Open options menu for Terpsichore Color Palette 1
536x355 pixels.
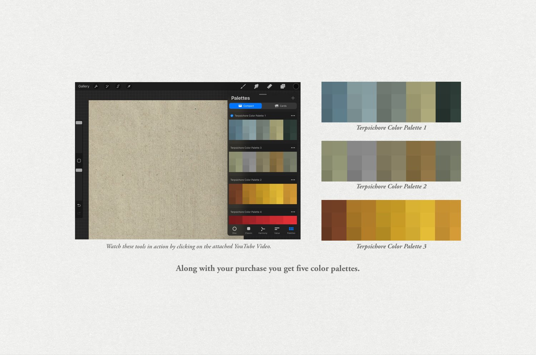tap(293, 116)
